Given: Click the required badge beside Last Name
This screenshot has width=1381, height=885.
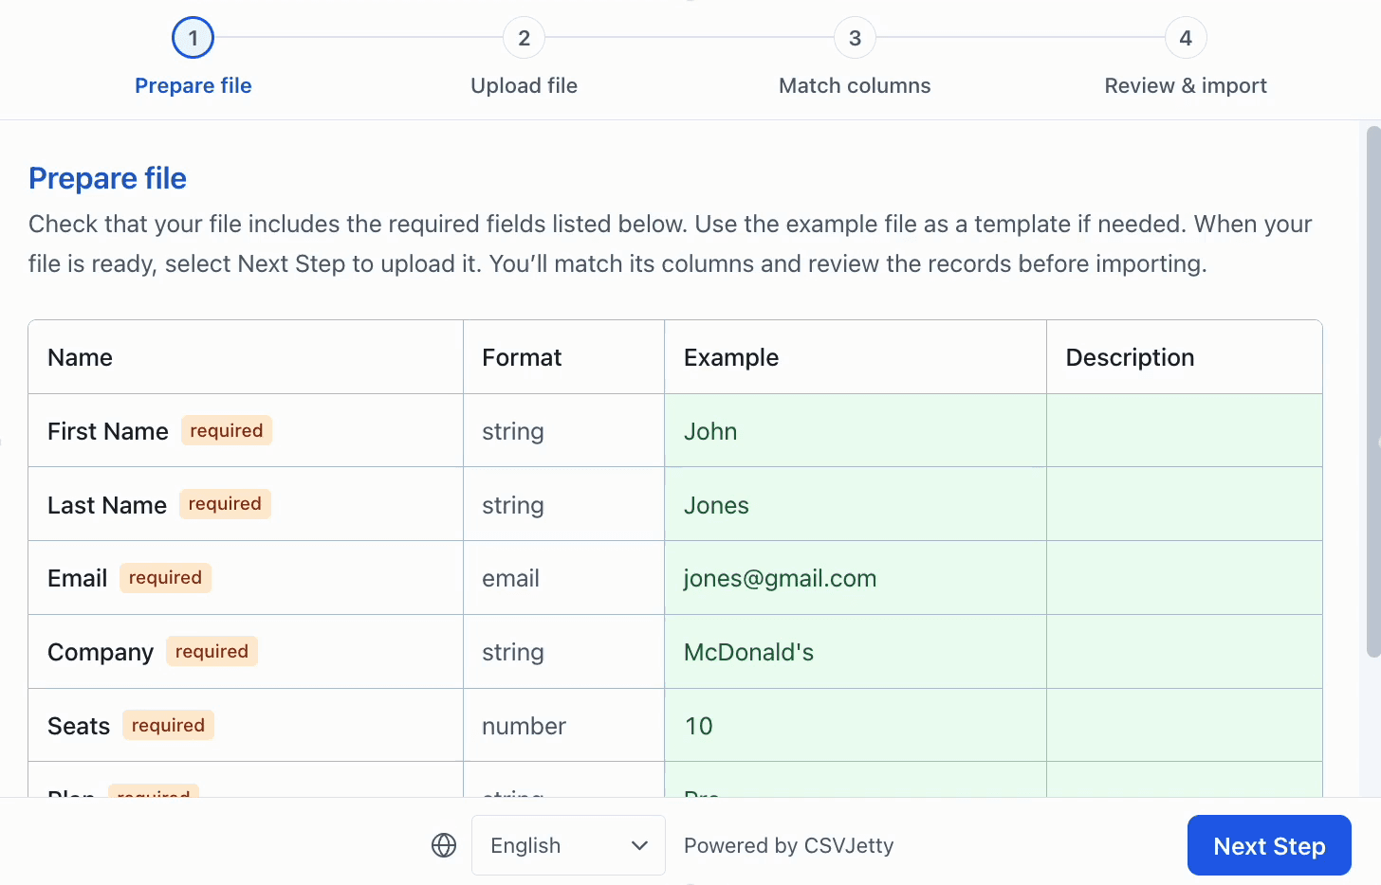Looking at the screenshot, I should [225, 504].
